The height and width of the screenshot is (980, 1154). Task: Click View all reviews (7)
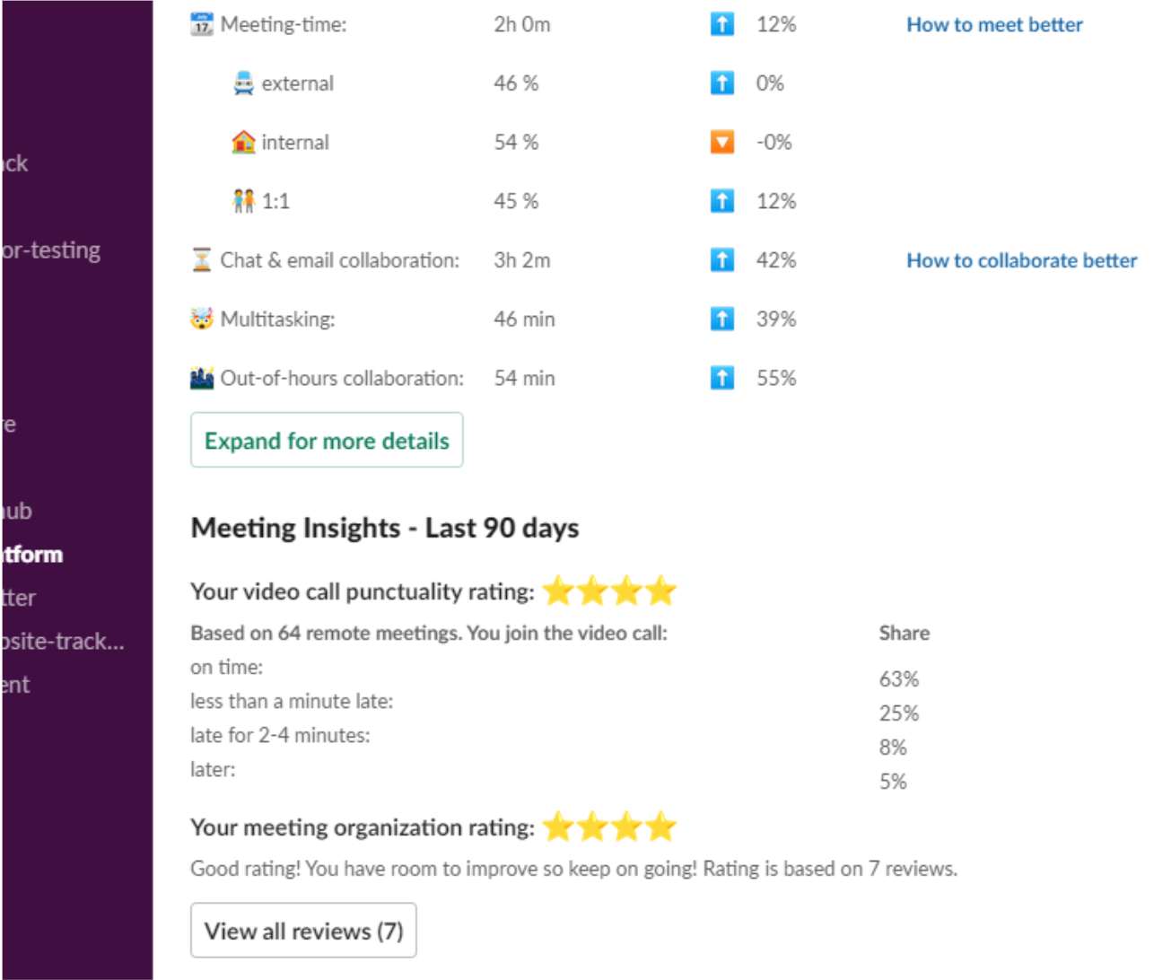(303, 931)
